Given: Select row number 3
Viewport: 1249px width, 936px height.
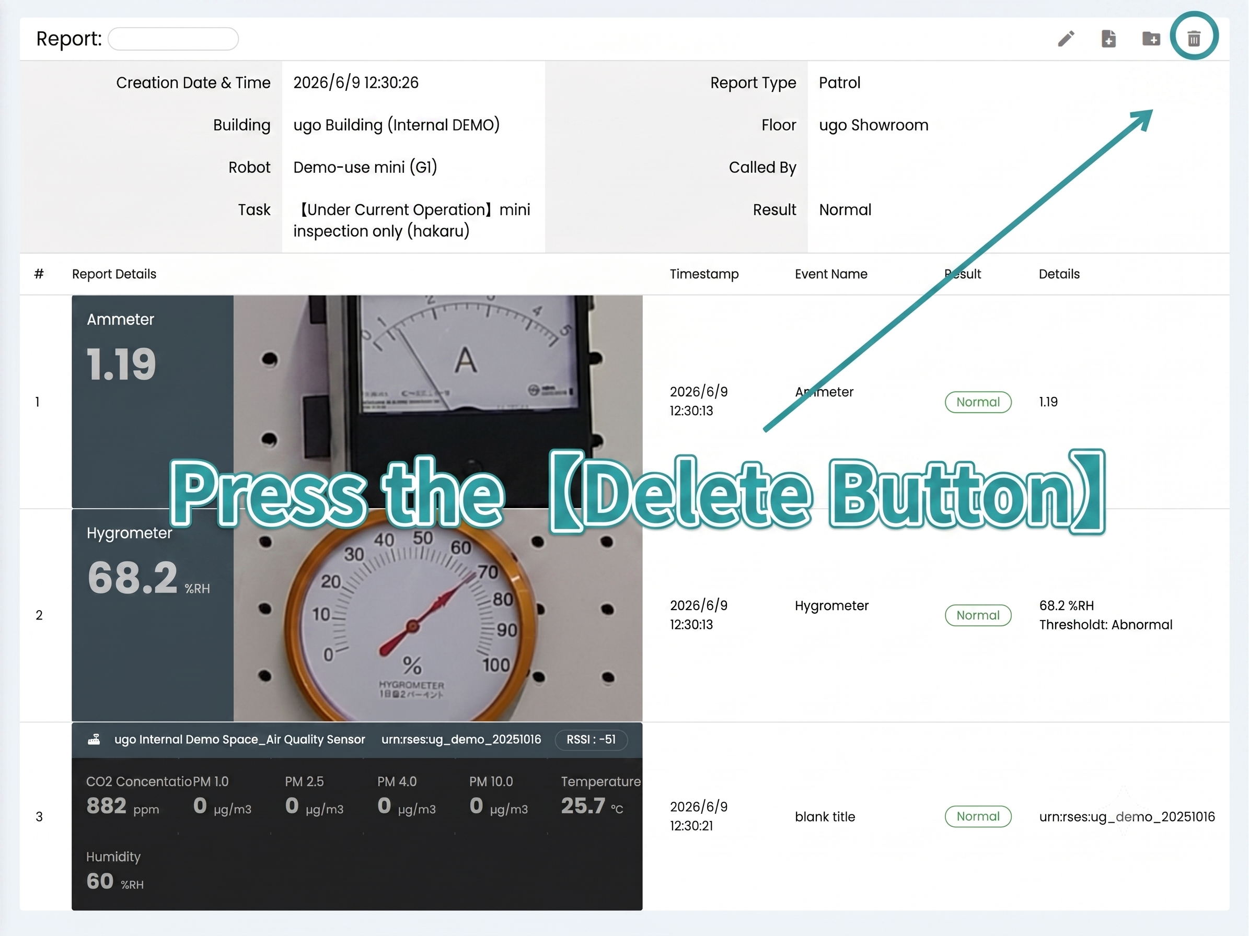Looking at the screenshot, I should pos(39,817).
